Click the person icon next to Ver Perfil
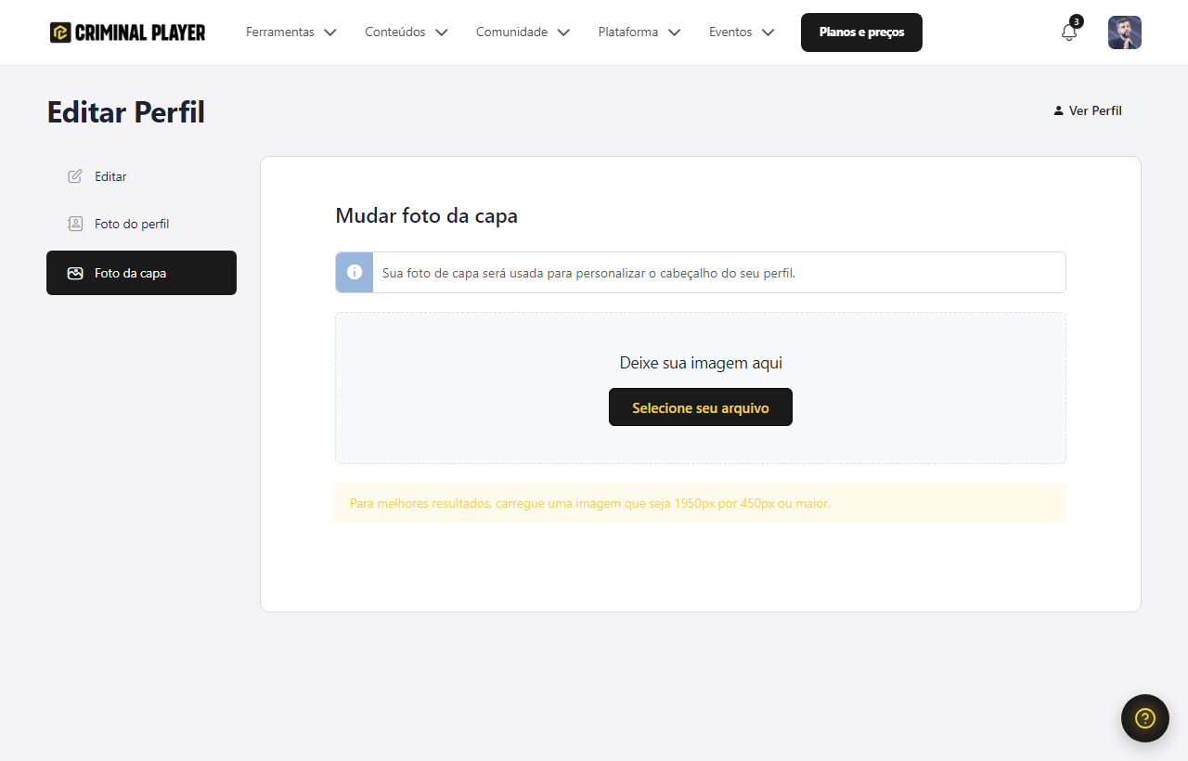The width and height of the screenshot is (1188, 761). (1058, 110)
